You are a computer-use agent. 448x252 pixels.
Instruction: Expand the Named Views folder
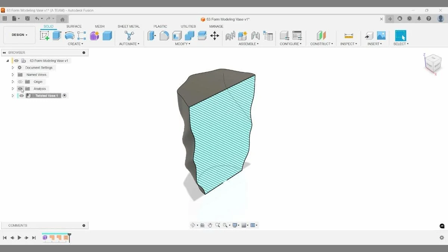tap(13, 74)
